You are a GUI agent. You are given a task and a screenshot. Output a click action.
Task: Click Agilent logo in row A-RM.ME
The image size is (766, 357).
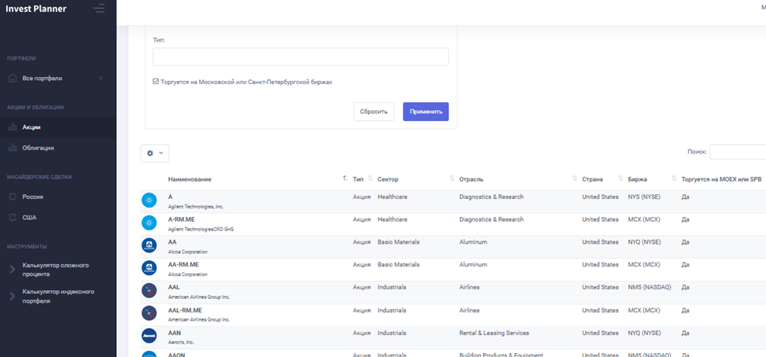(x=149, y=223)
